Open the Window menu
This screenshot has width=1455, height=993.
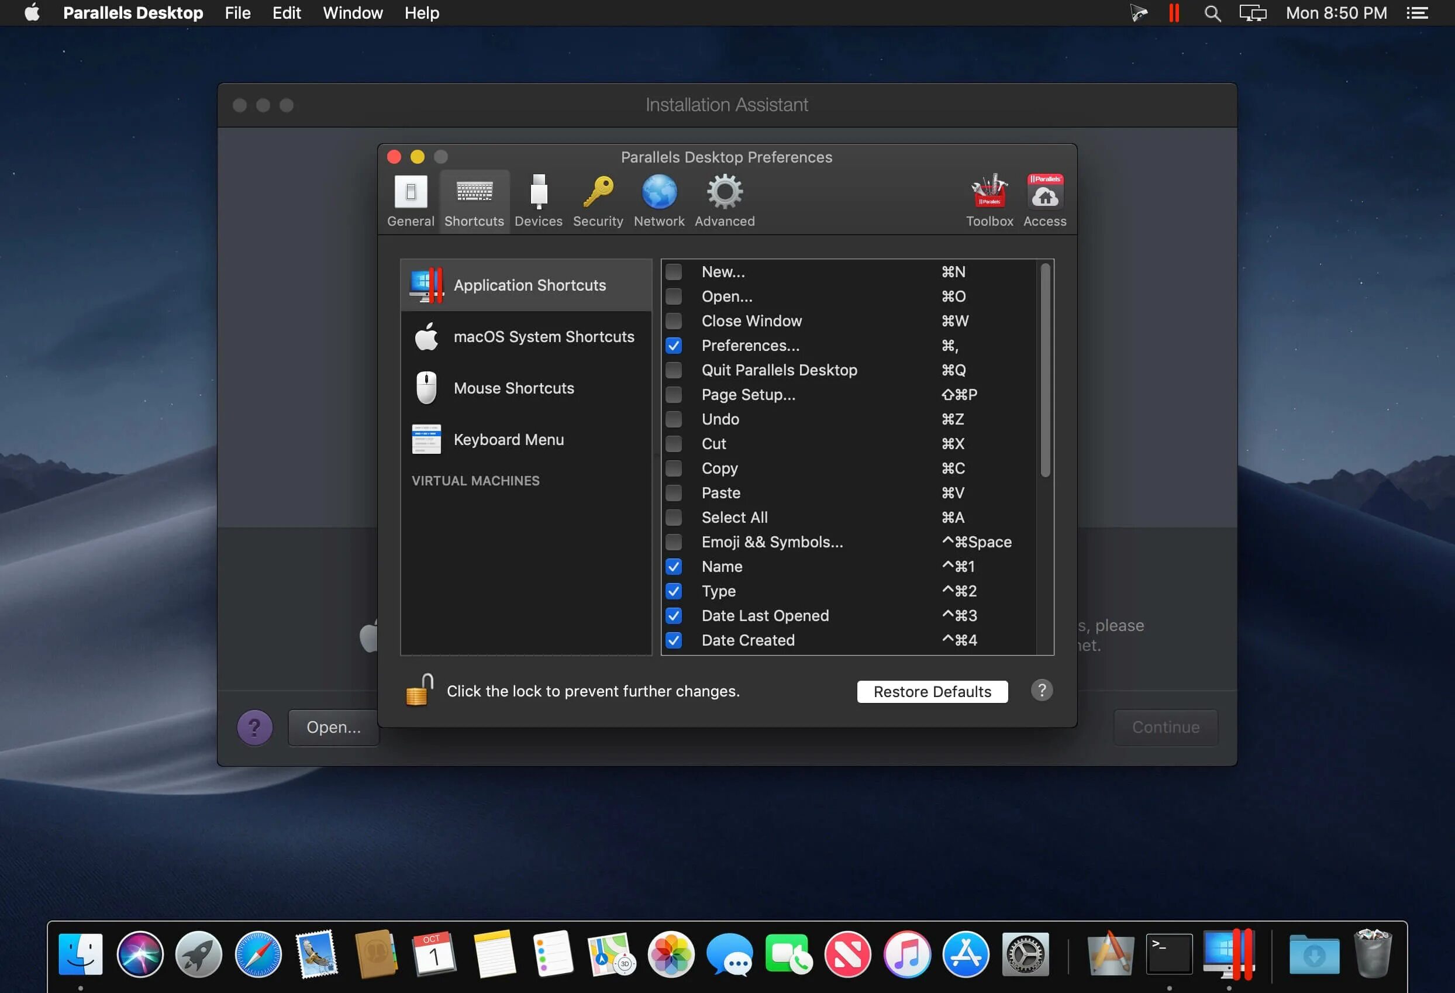[353, 13]
